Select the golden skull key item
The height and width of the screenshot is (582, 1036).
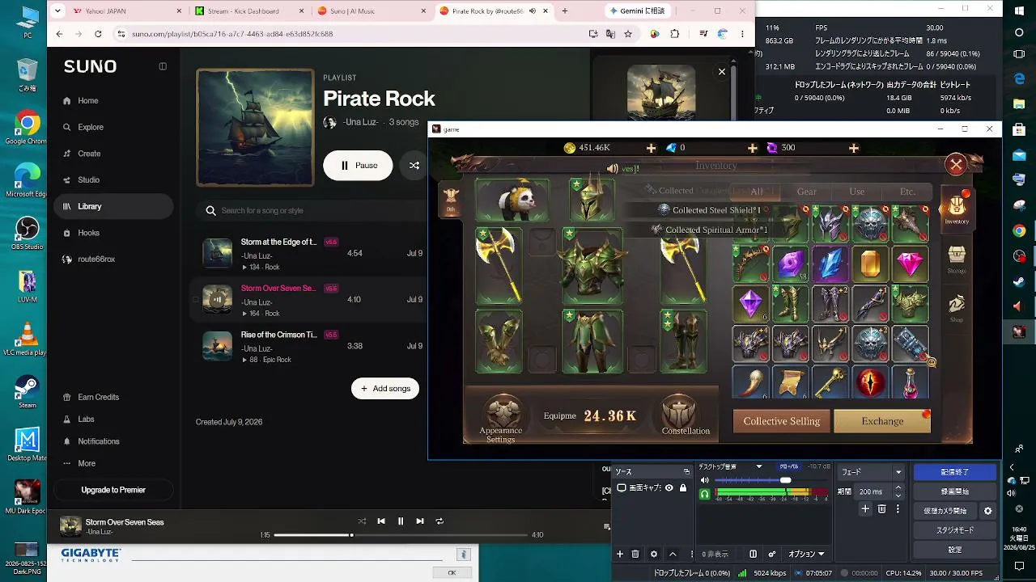830,382
